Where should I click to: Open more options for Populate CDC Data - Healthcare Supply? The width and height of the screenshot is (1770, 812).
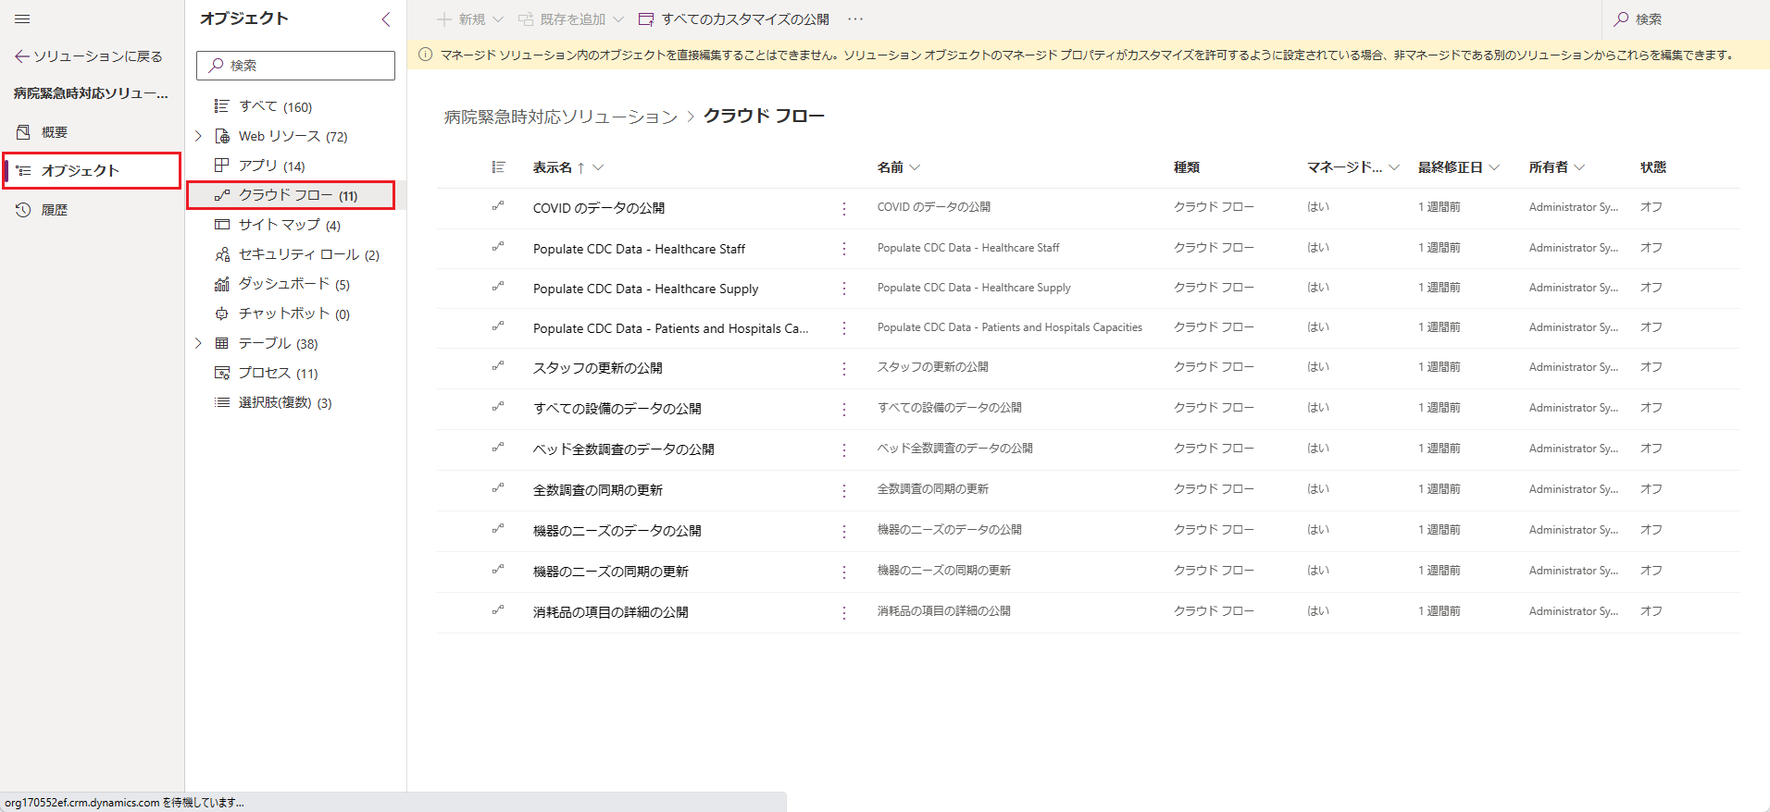click(x=844, y=289)
